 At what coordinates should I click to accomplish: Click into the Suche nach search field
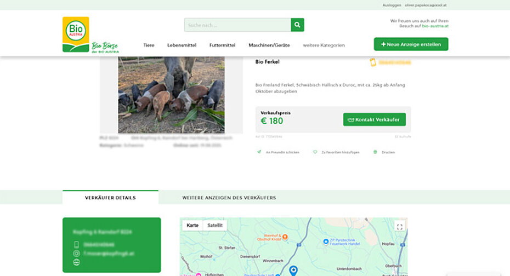(237, 25)
